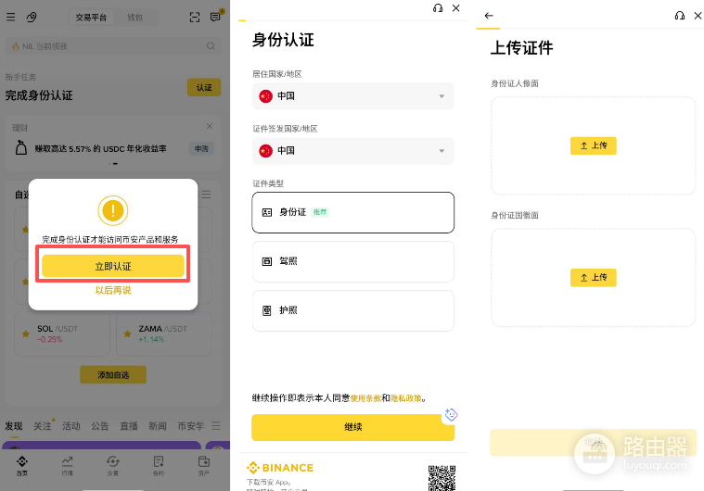Upload 身份证国徽面 photo
This screenshot has width=704, height=491.
coord(593,278)
